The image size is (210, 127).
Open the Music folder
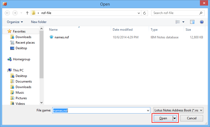(20, 93)
